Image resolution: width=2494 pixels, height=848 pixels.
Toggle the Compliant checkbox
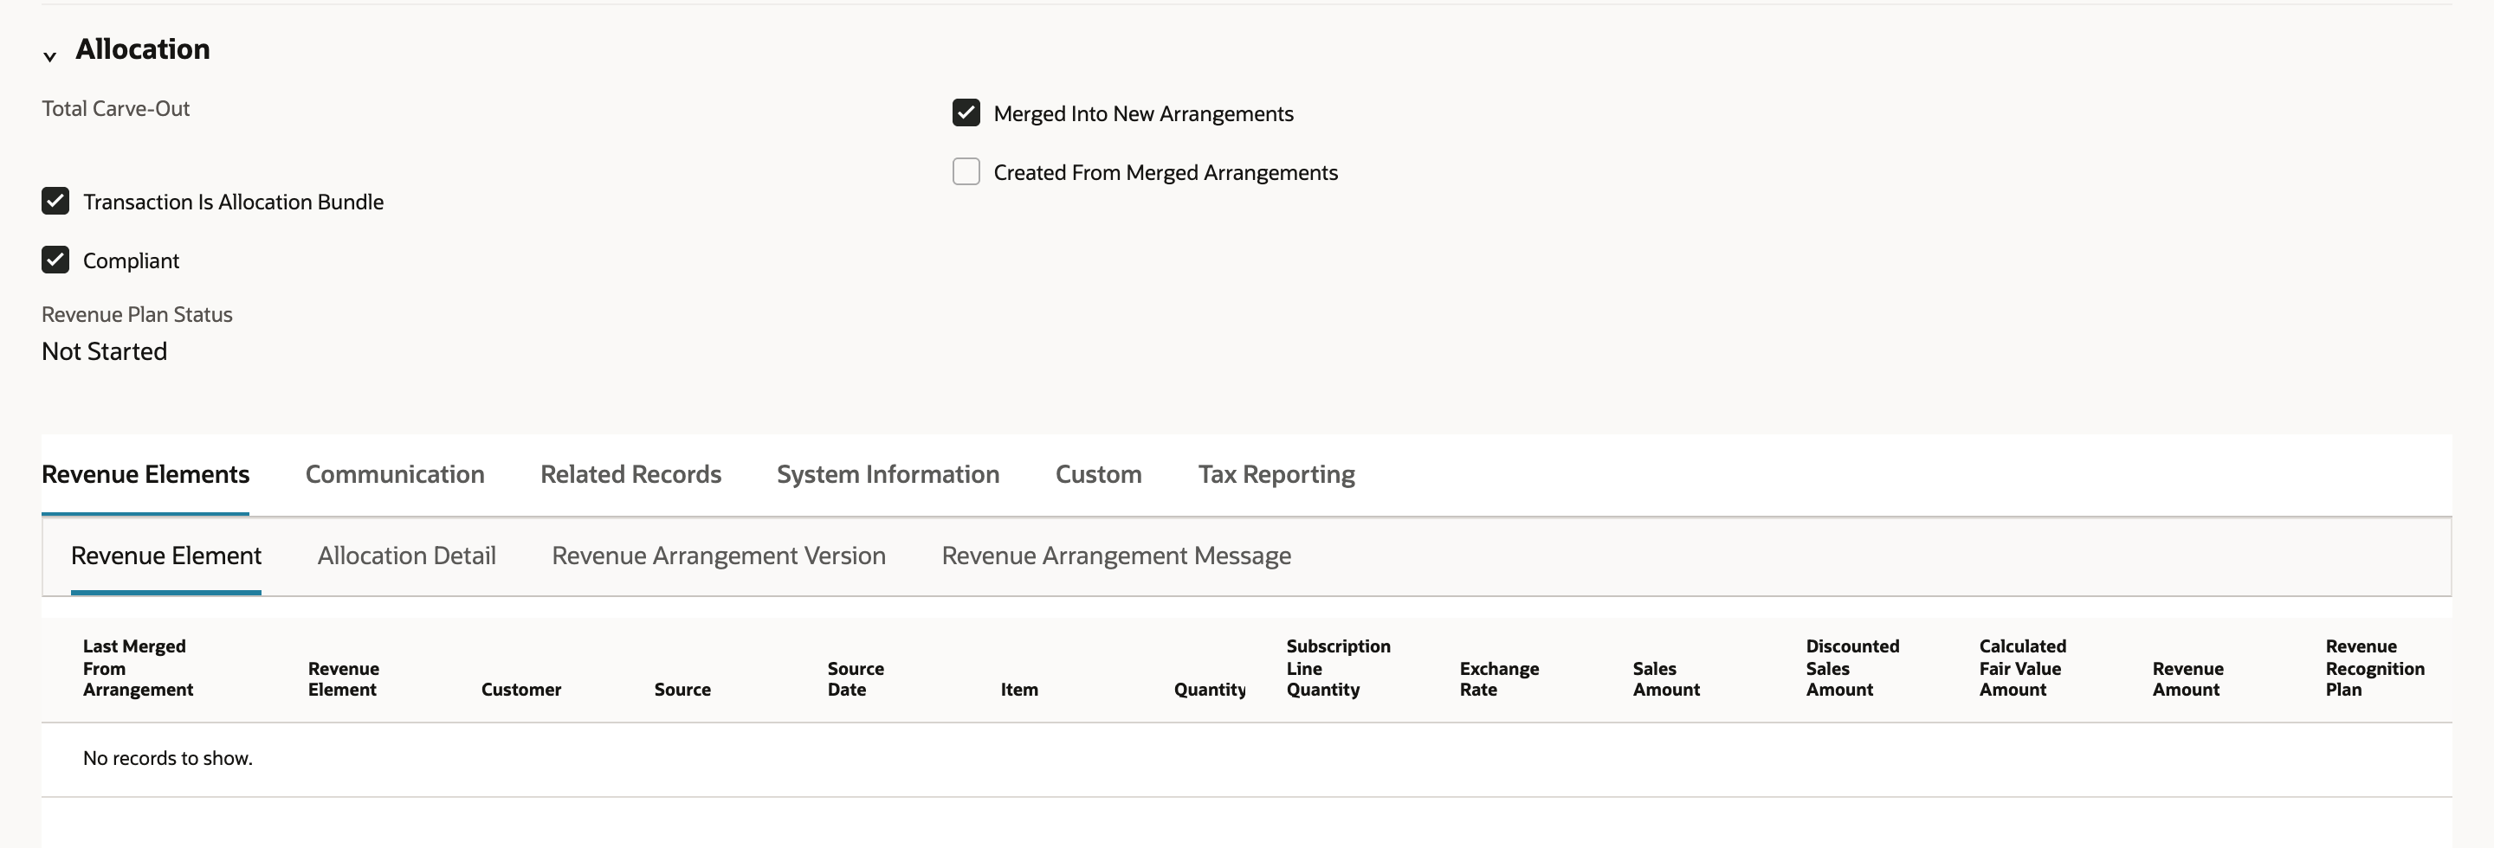(x=55, y=260)
